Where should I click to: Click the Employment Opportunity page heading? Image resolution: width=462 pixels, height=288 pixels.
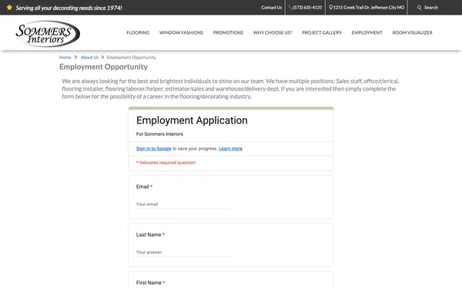click(103, 67)
